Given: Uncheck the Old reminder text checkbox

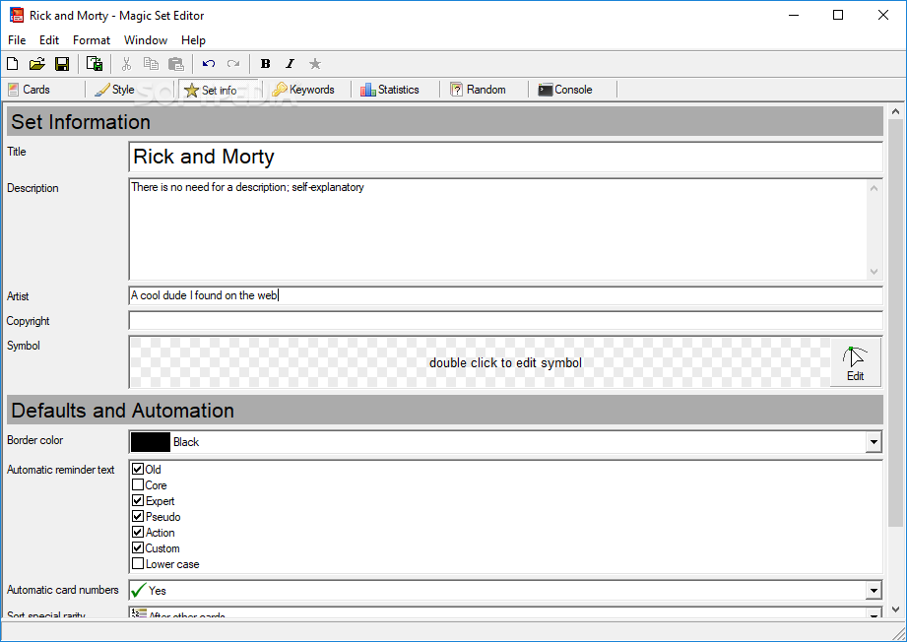Looking at the screenshot, I should tap(138, 469).
